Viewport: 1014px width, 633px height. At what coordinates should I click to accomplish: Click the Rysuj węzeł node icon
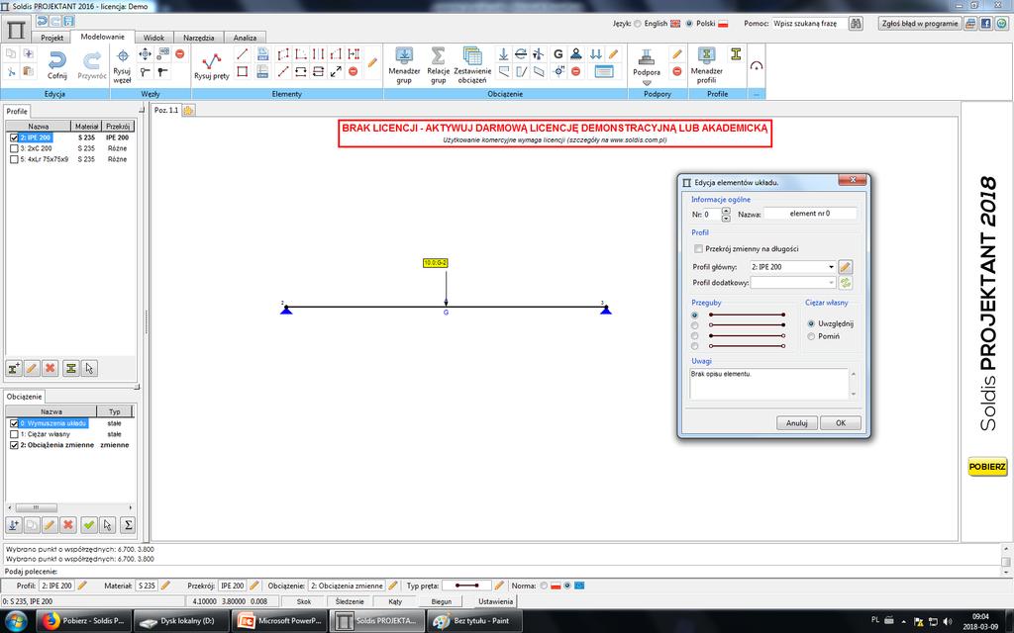coord(122,55)
